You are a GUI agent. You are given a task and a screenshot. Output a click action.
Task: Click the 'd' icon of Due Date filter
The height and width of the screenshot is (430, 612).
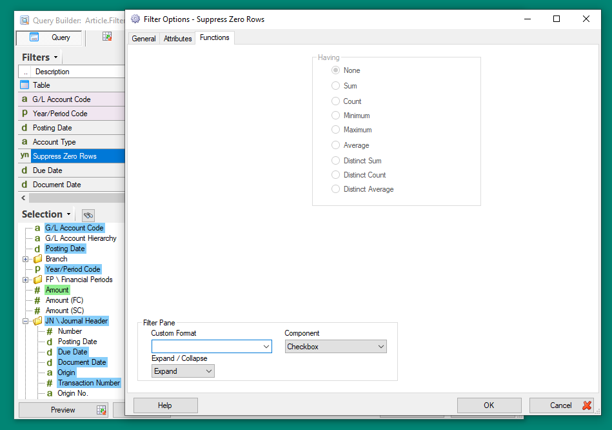pyautogui.click(x=25, y=170)
